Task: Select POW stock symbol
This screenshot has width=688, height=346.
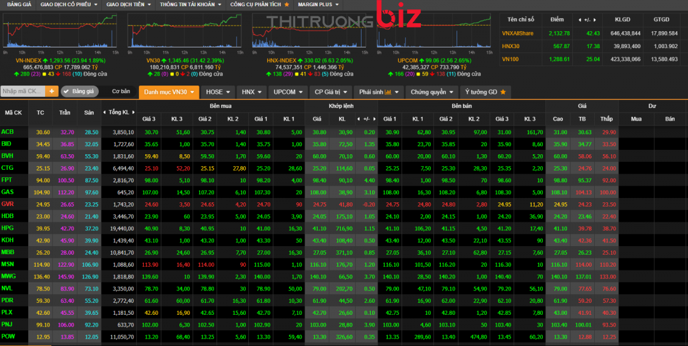Action: click(x=8, y=337)
